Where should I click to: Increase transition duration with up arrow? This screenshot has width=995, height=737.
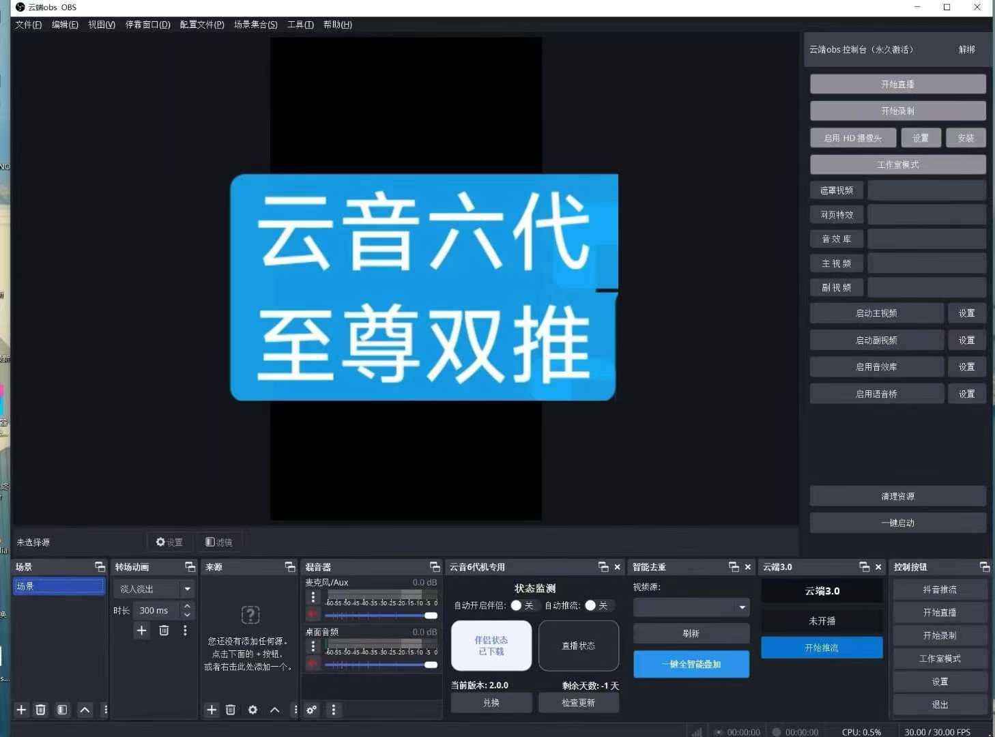pyautogui.click(x=187, y=606)
